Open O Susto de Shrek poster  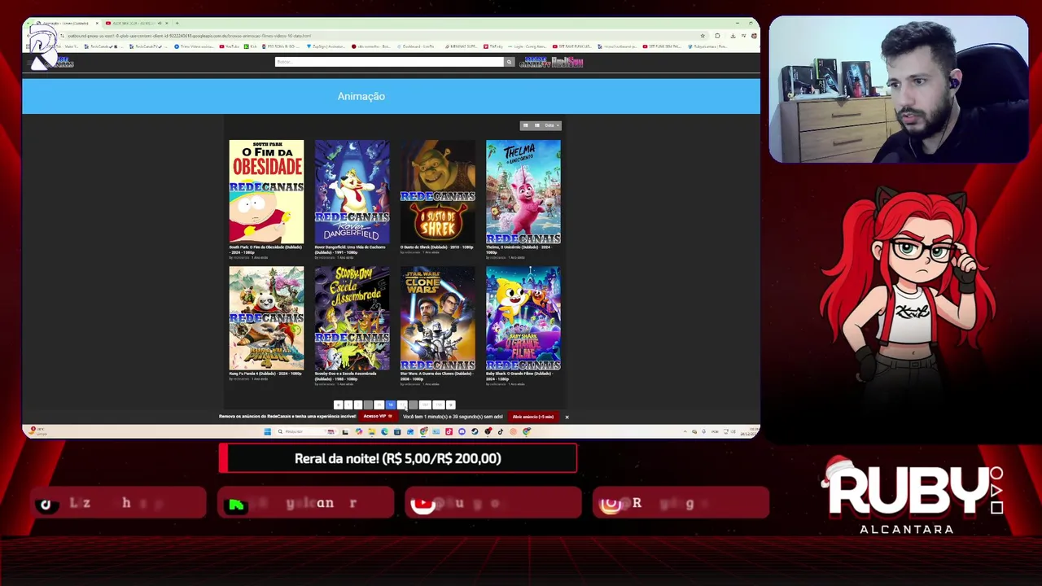[x=437, y=192]
